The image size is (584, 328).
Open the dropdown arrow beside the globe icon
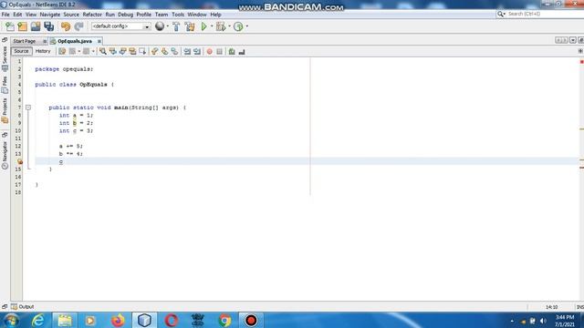[168, 26]
